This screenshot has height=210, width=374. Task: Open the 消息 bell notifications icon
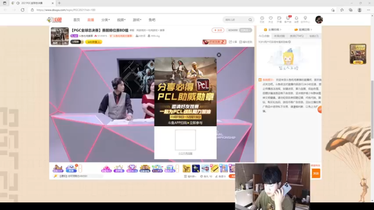[x=296, y=20]
